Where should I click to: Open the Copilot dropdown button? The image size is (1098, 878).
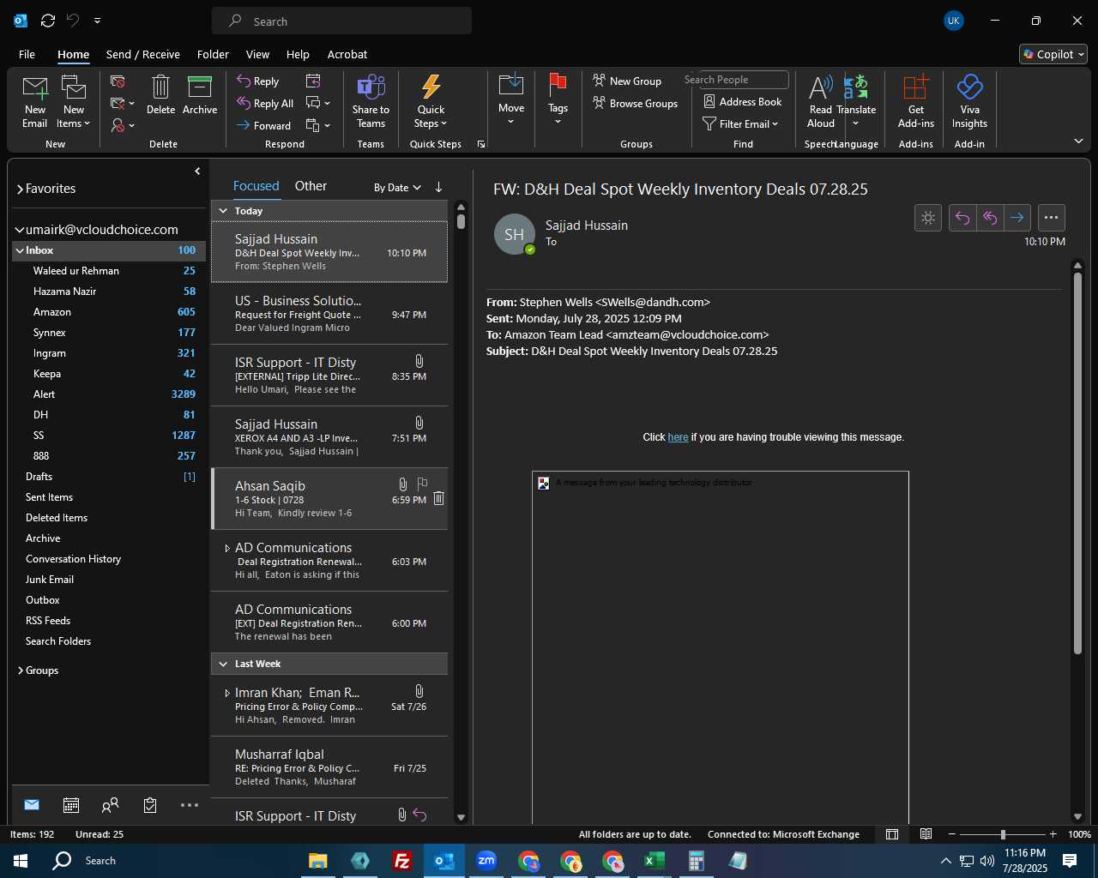pyautogui.click(x=1053, y=54)
